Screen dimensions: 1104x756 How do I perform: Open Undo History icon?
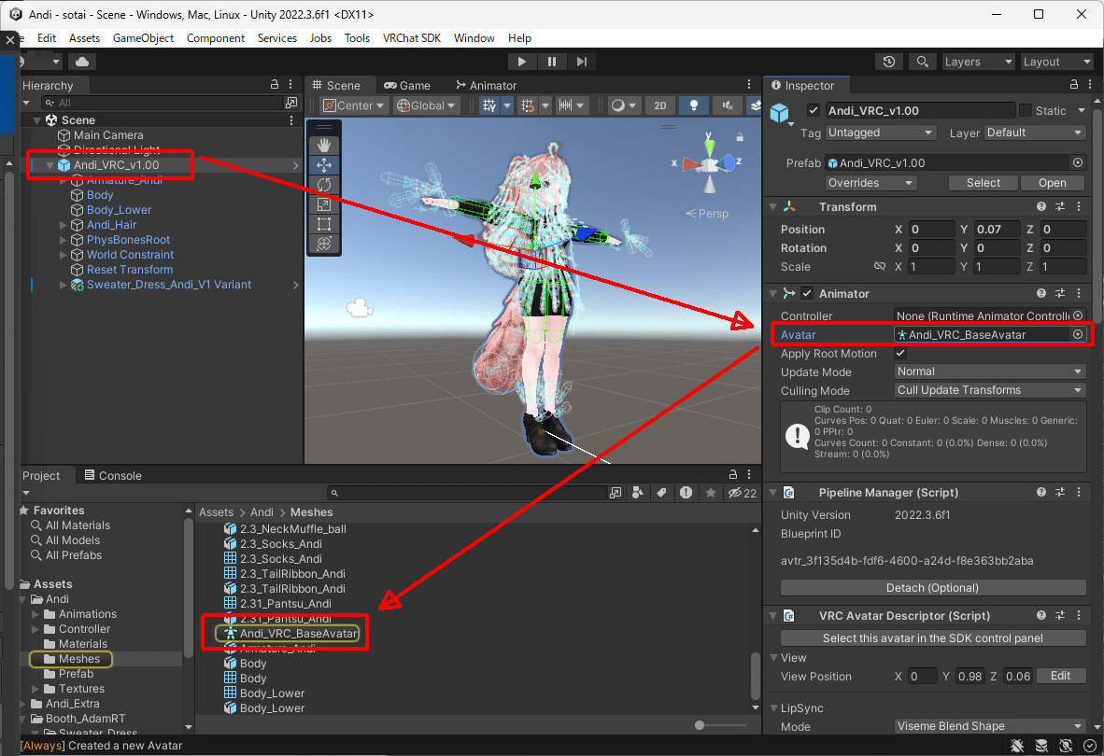pyautogui.click(x=889, y=62)
